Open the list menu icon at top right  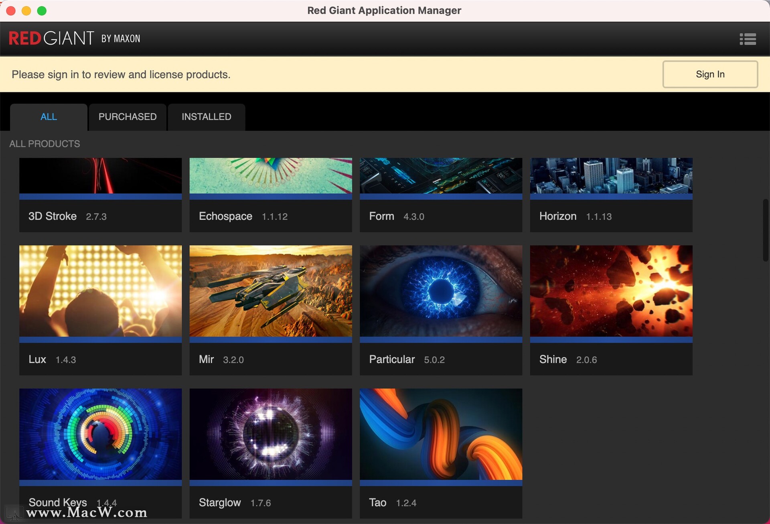(748, 39)
